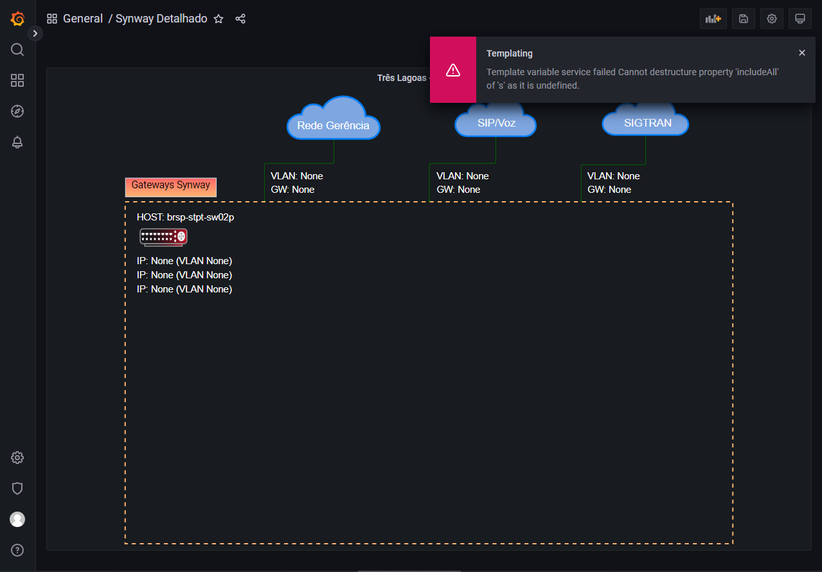Click dashboard grid icon beside General
The image size is (822, 572).
pos(52,19)
